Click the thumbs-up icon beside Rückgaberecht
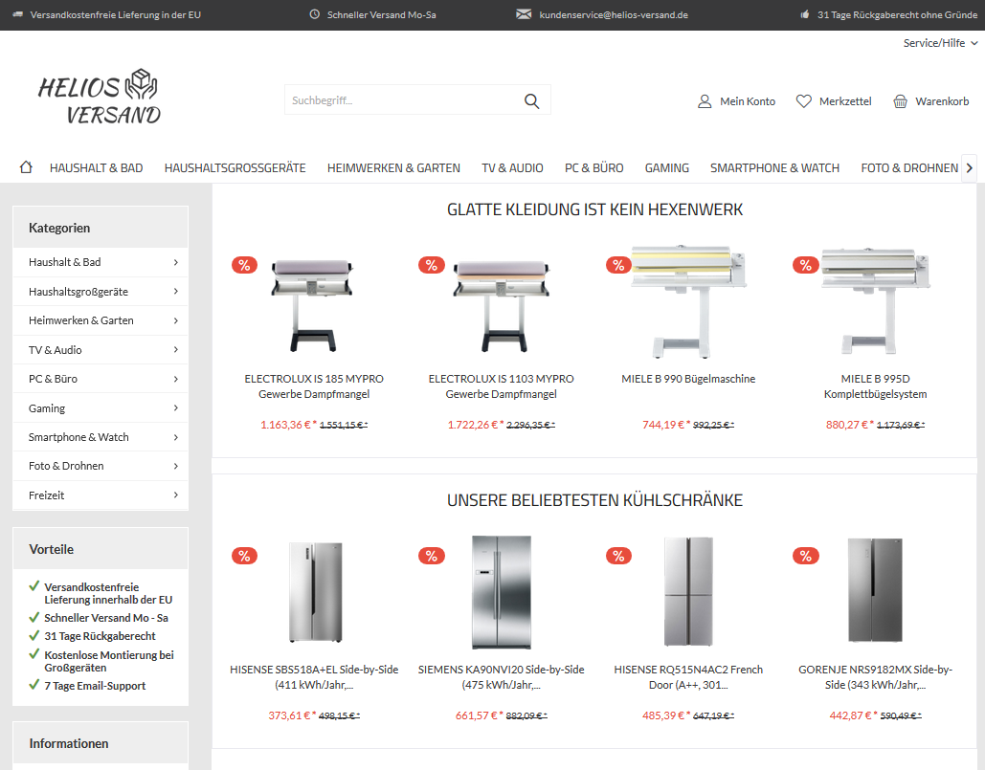 805,14
